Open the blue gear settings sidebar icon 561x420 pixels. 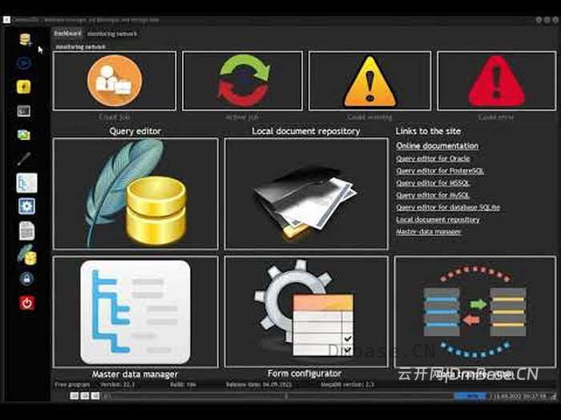26,206
